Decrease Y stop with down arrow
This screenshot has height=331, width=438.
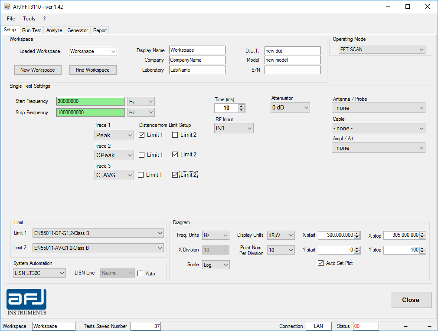point(423,252)
